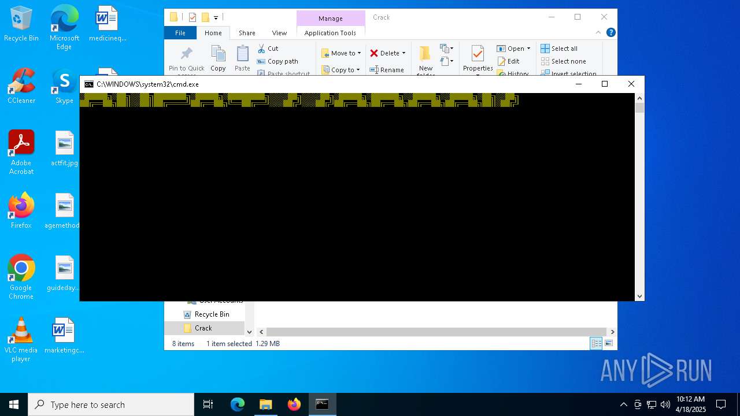Open Recycle Bin desktop icon
Screen dimensions: 740x416
click(x=21, y=24)
